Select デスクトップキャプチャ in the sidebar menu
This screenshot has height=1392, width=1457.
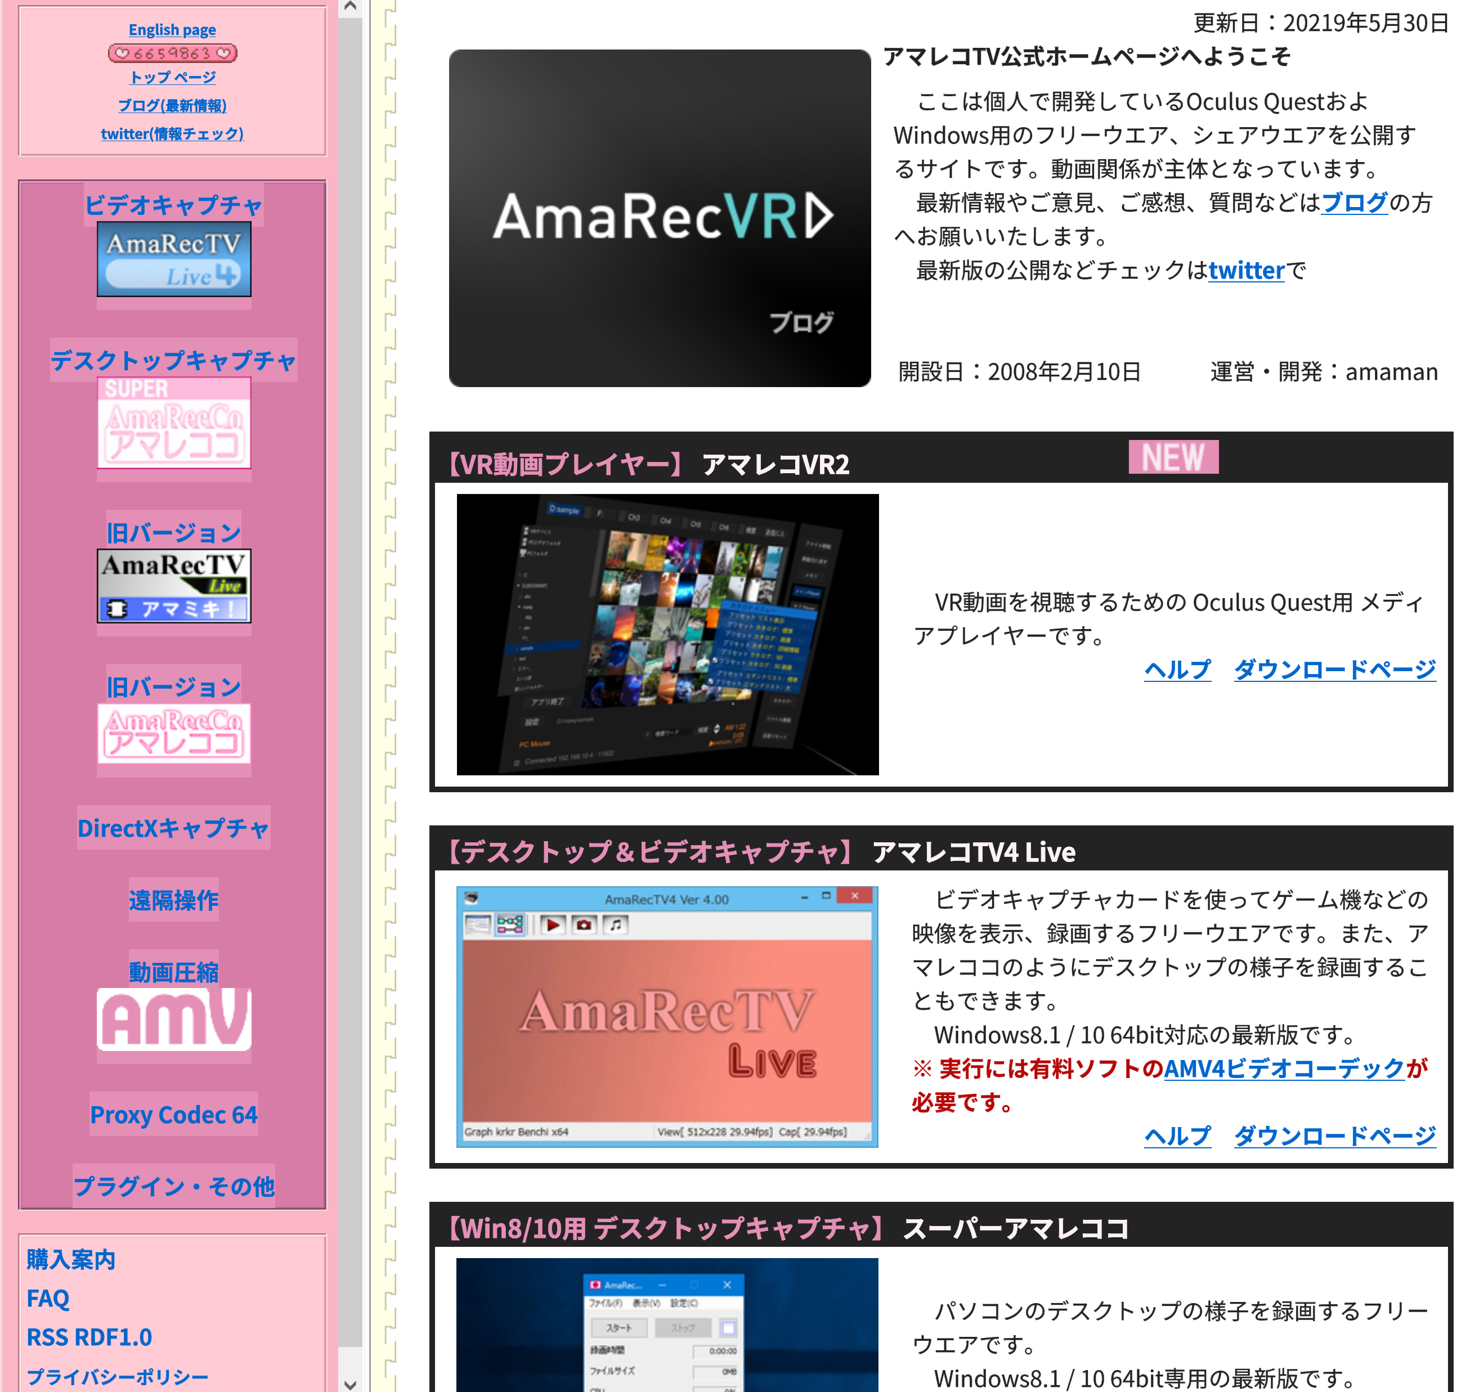coord(174,360)
